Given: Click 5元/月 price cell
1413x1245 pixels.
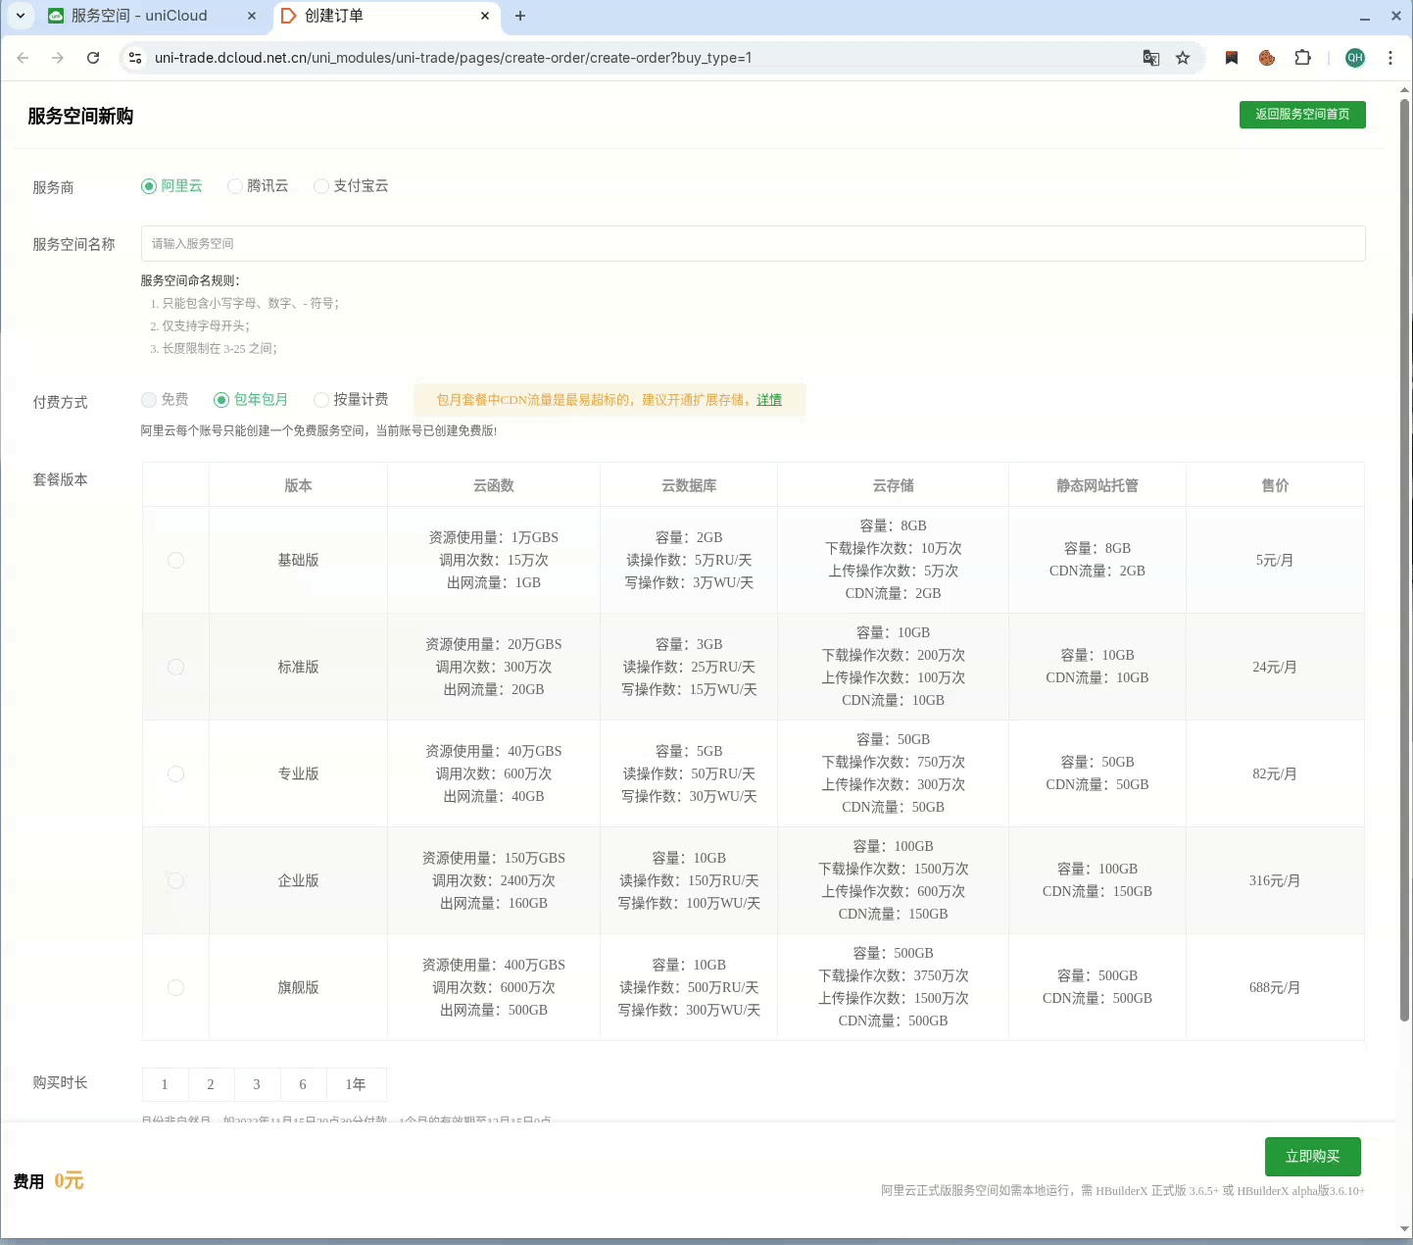Looking at the screenshot, I should click(x=1275, y=560).
